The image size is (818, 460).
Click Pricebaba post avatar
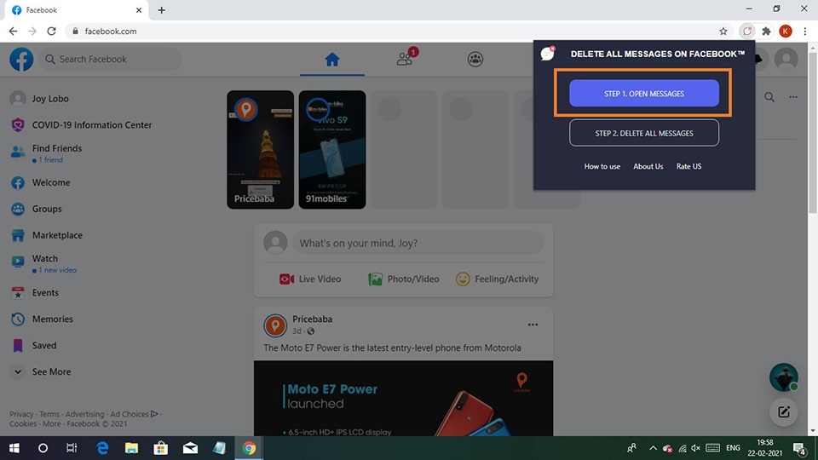(275, 325)
